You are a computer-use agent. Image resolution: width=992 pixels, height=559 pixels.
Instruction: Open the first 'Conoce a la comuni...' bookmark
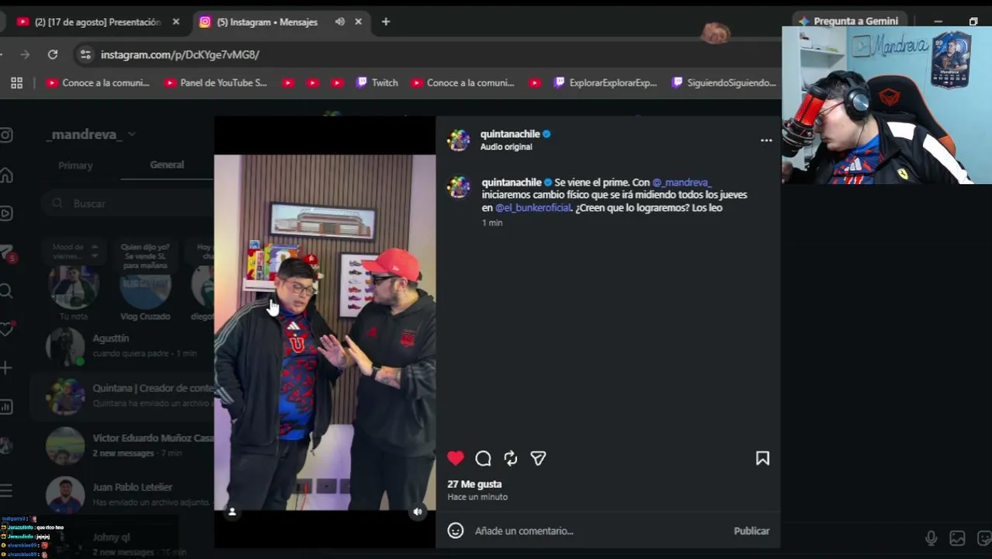coord(98,83)
